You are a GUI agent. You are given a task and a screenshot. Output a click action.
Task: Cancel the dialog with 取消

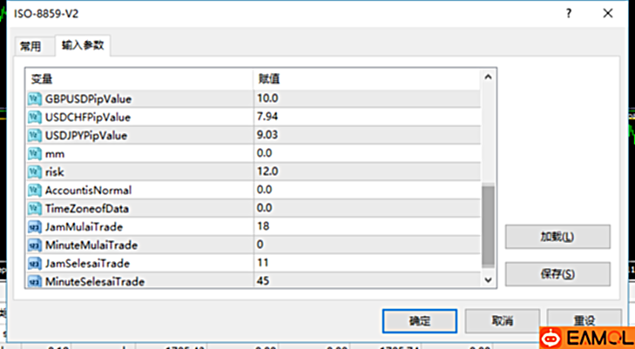[x=502, y=320]
